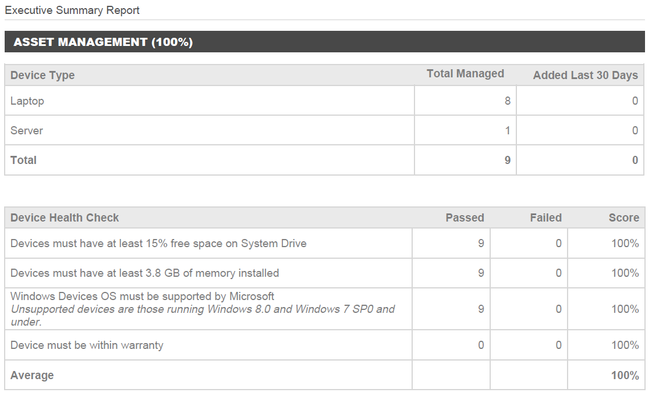The image size is (652, 396).
Task: Click the Passed column header
Action: [x=465, y=217]
